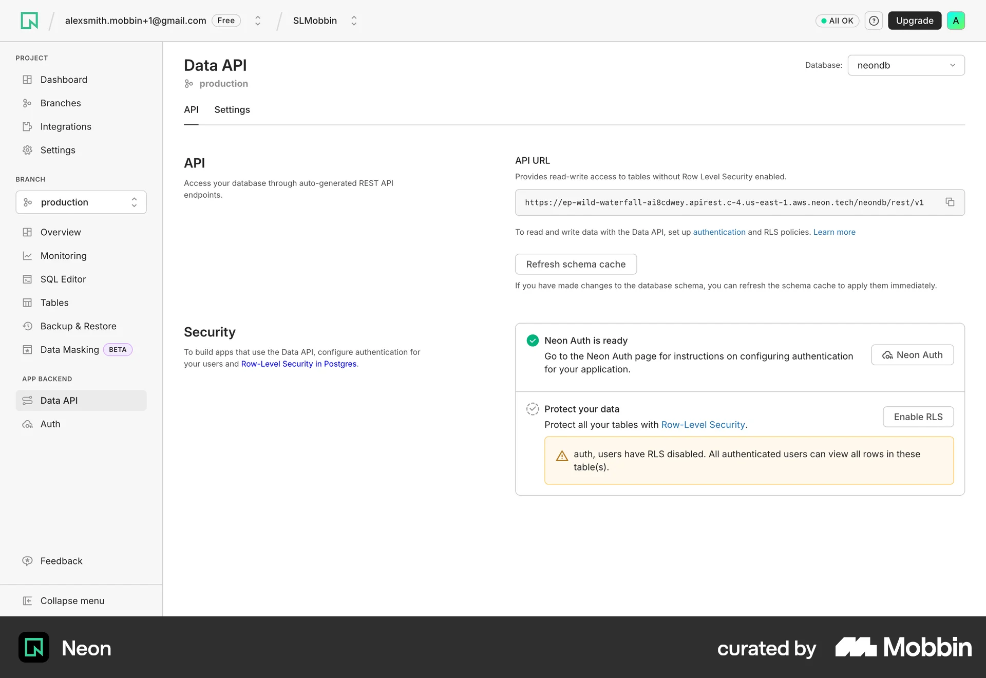Image resolution: width=986 pixels, height=678 pixels.
Task: Click the All OK status badge
Action: (x=837, y=21)
